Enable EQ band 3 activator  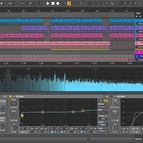42,132
